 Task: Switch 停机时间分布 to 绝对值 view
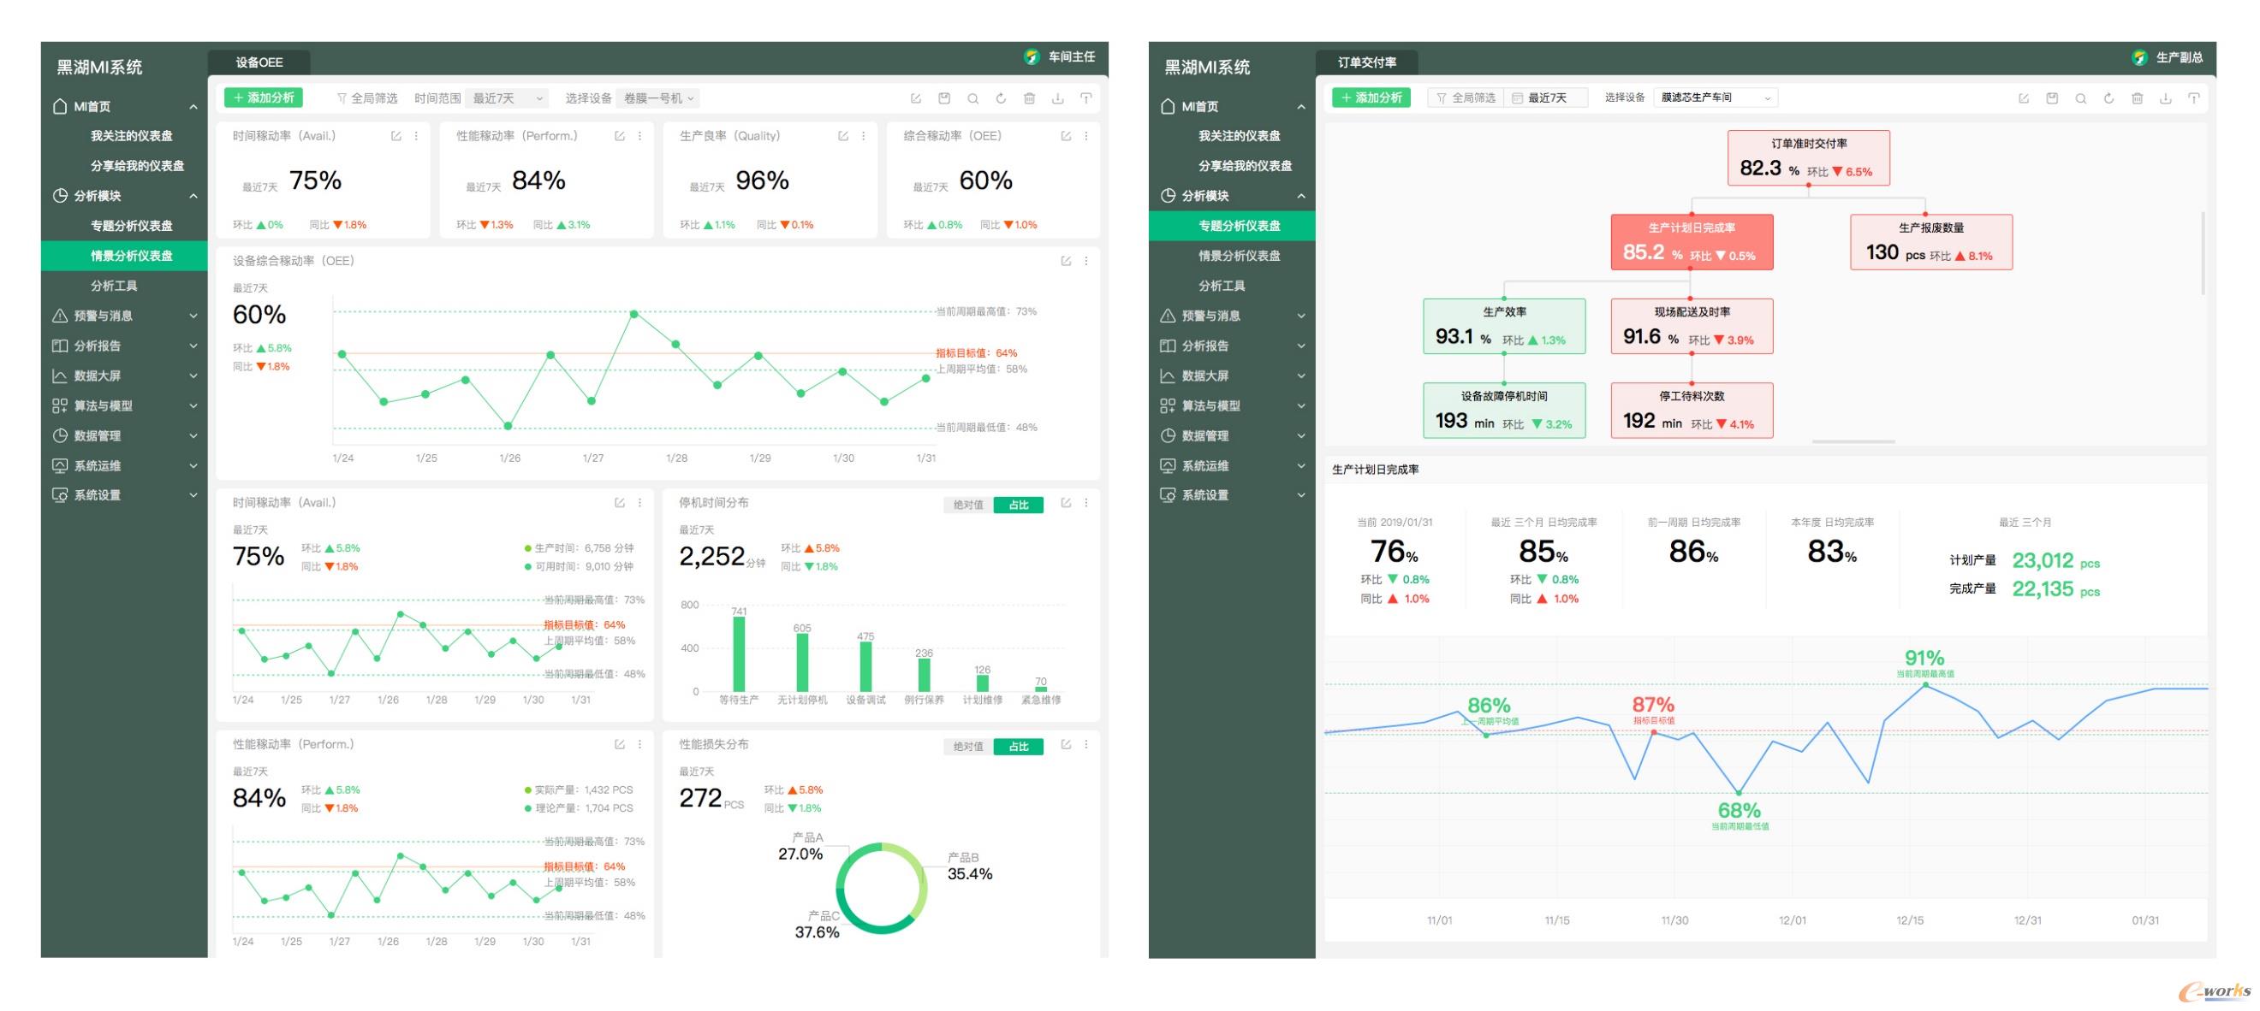pyautogui.click(x=967, y=505)
